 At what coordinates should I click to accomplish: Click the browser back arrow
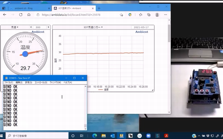(x=4, y=15)
